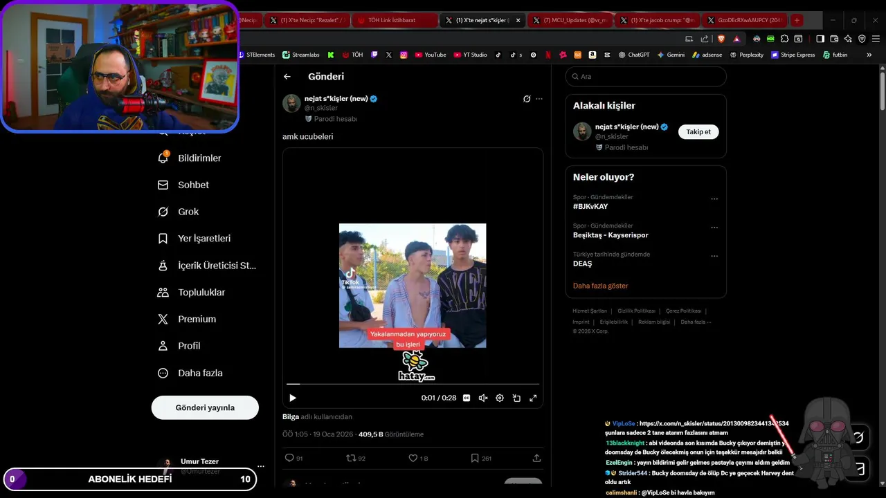Open @n_skisler author profile avatar
Image resolution: width=886 pixels, height=498 pixels.
click(x=291, y=103)
